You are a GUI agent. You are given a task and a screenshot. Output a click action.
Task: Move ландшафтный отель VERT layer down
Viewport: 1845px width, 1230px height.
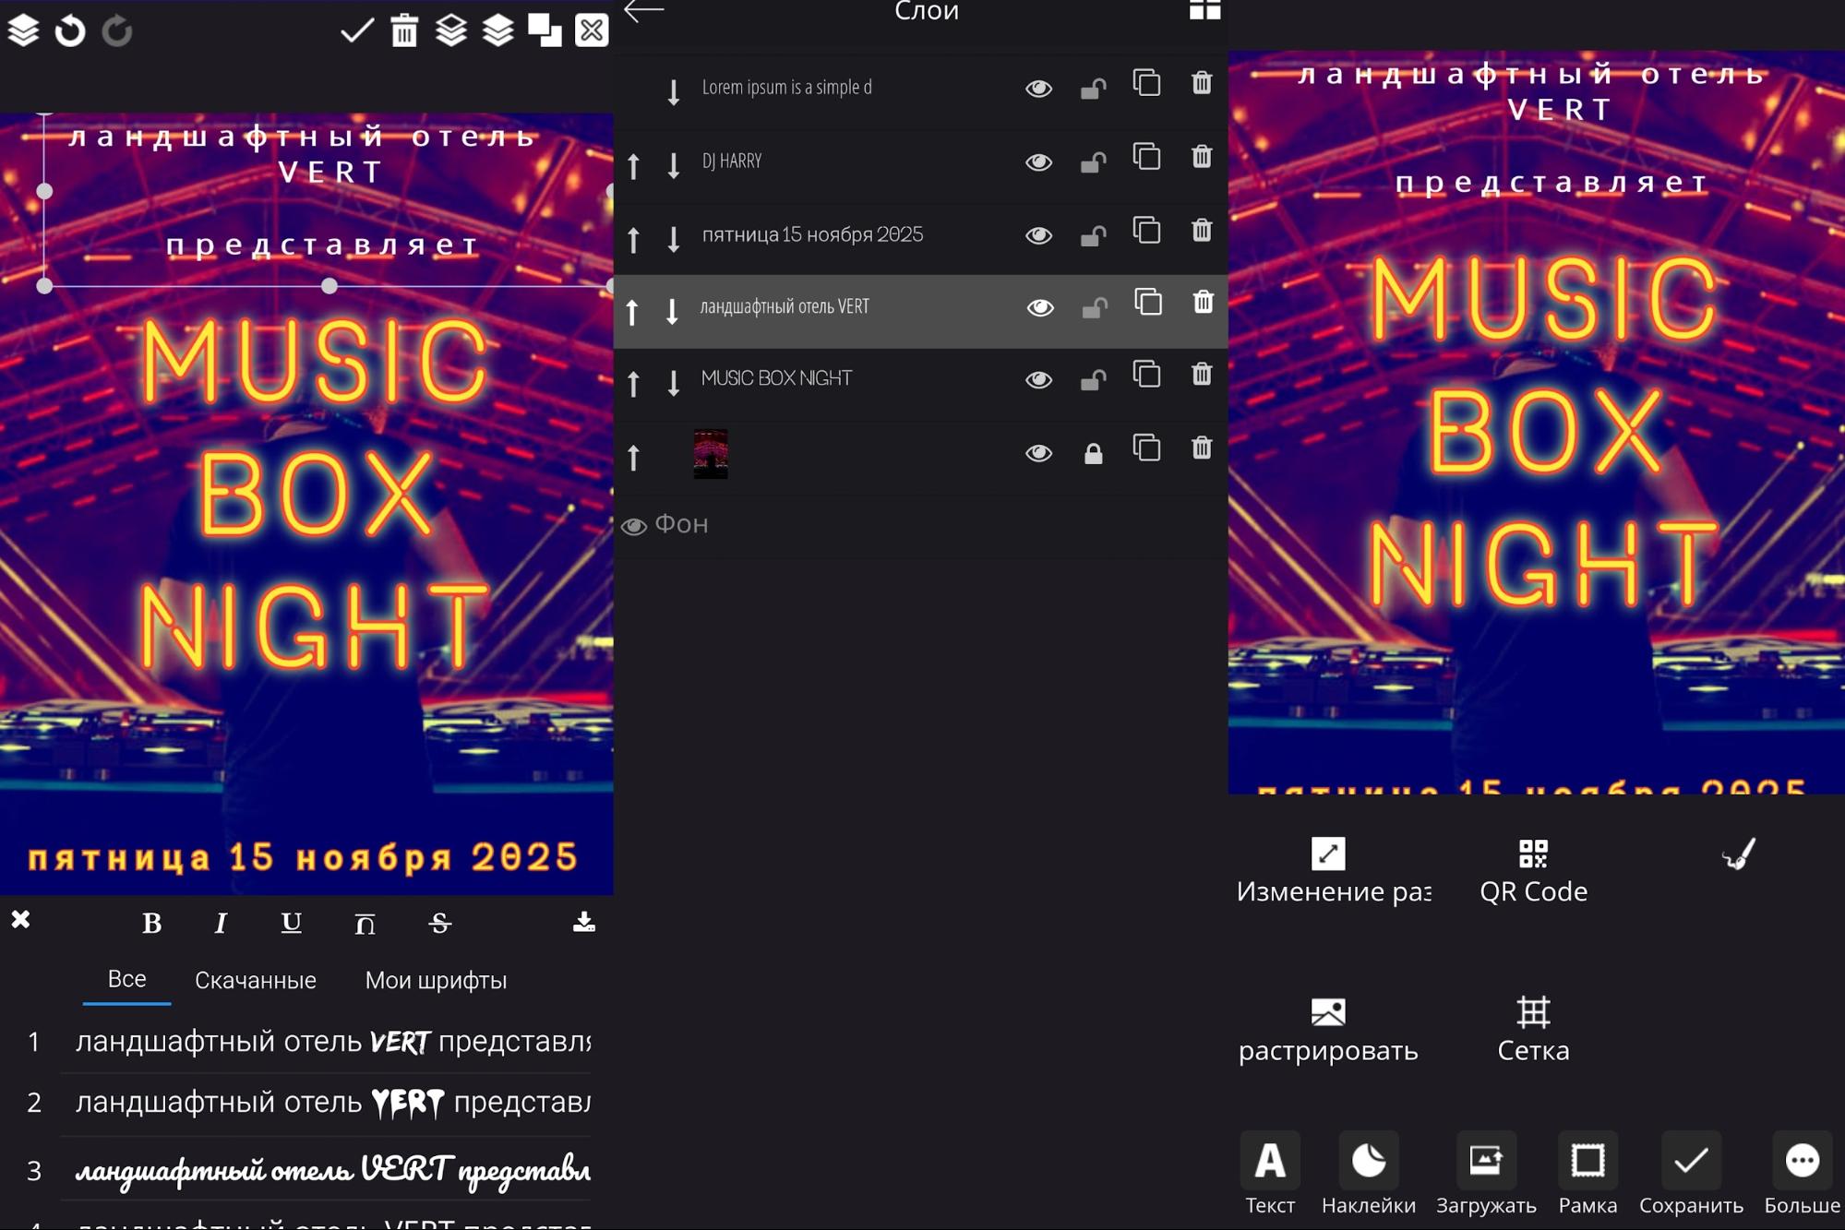pyautogui.click(x=673, y=311)
